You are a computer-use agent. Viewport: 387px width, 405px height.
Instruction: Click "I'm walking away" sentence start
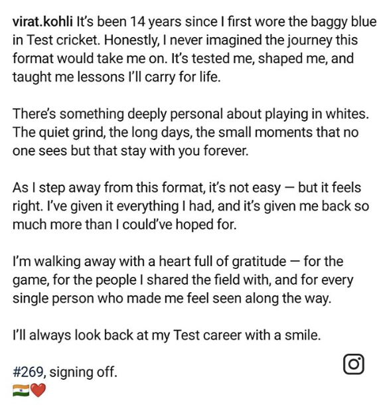64,262
